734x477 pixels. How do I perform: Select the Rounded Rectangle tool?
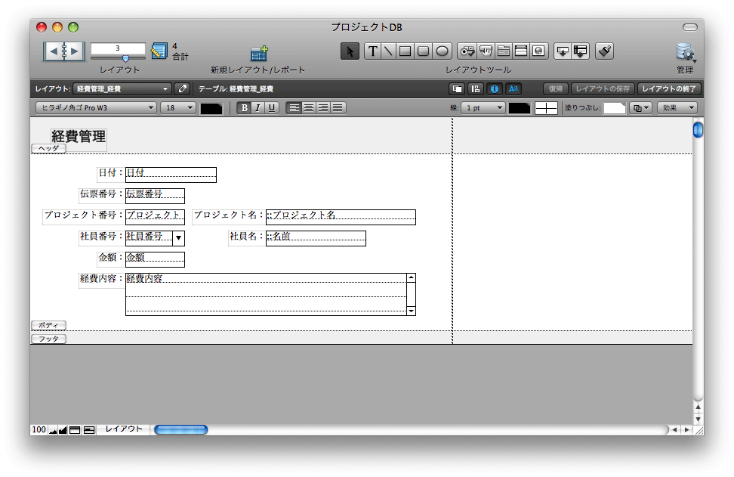pos(423,51)
